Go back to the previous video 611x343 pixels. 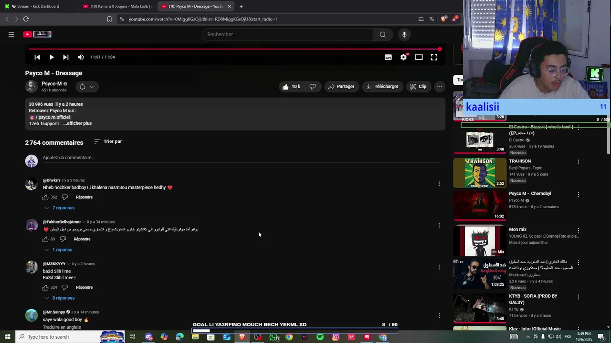click(x=37, y=57)
